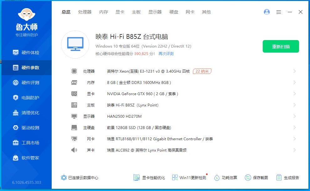
Task: Expand the 声卡 ALC892 row arrow
Action: pyautogui.click(x=294, y=150)
